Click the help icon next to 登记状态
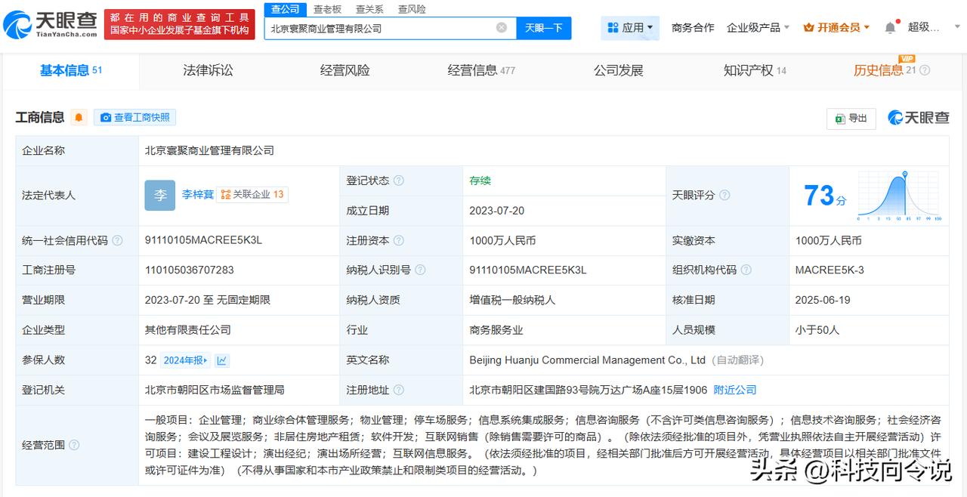Viewport: 967px width, 497px height. click(399, 181)
